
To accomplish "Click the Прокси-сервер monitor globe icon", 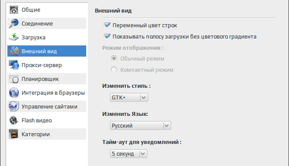I will click(x=14, y=65).
